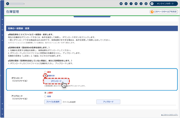Open the settings gear icon
Image resolution: width=180 pixels, height=118 pixels.
click(x=146, y=4)
